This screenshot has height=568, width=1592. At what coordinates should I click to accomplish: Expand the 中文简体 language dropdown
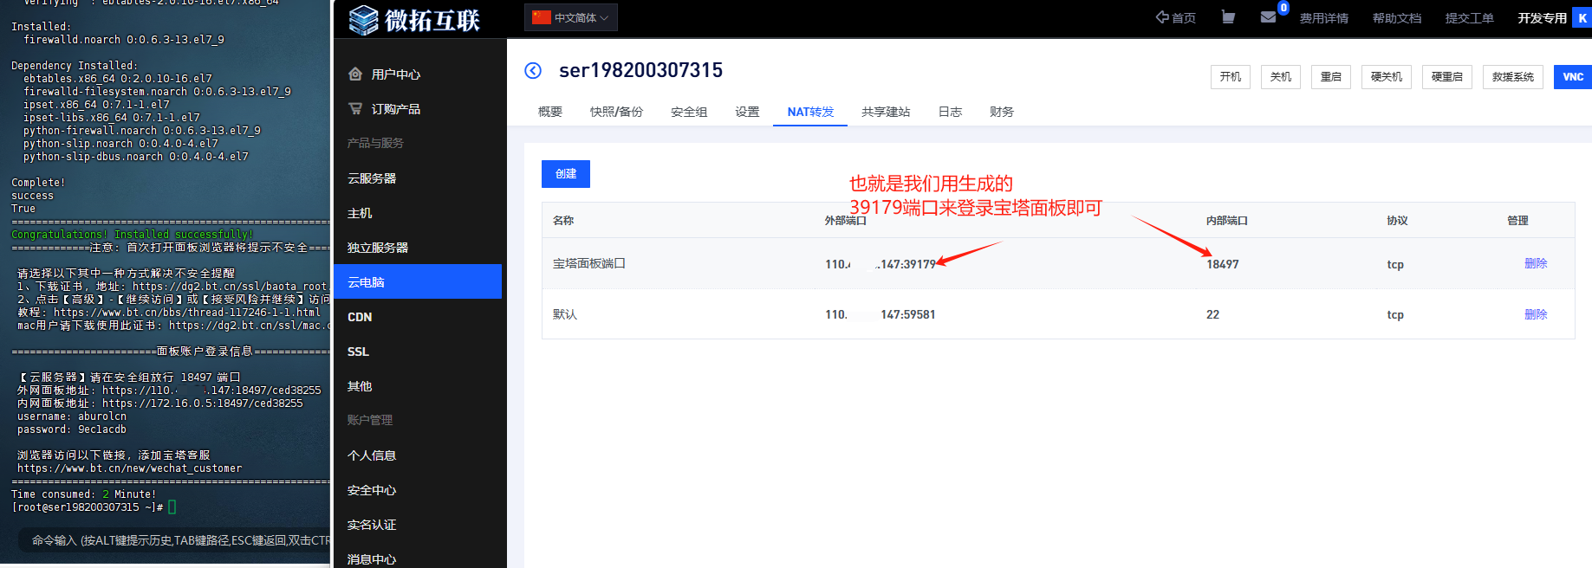[x=571, y=17]
